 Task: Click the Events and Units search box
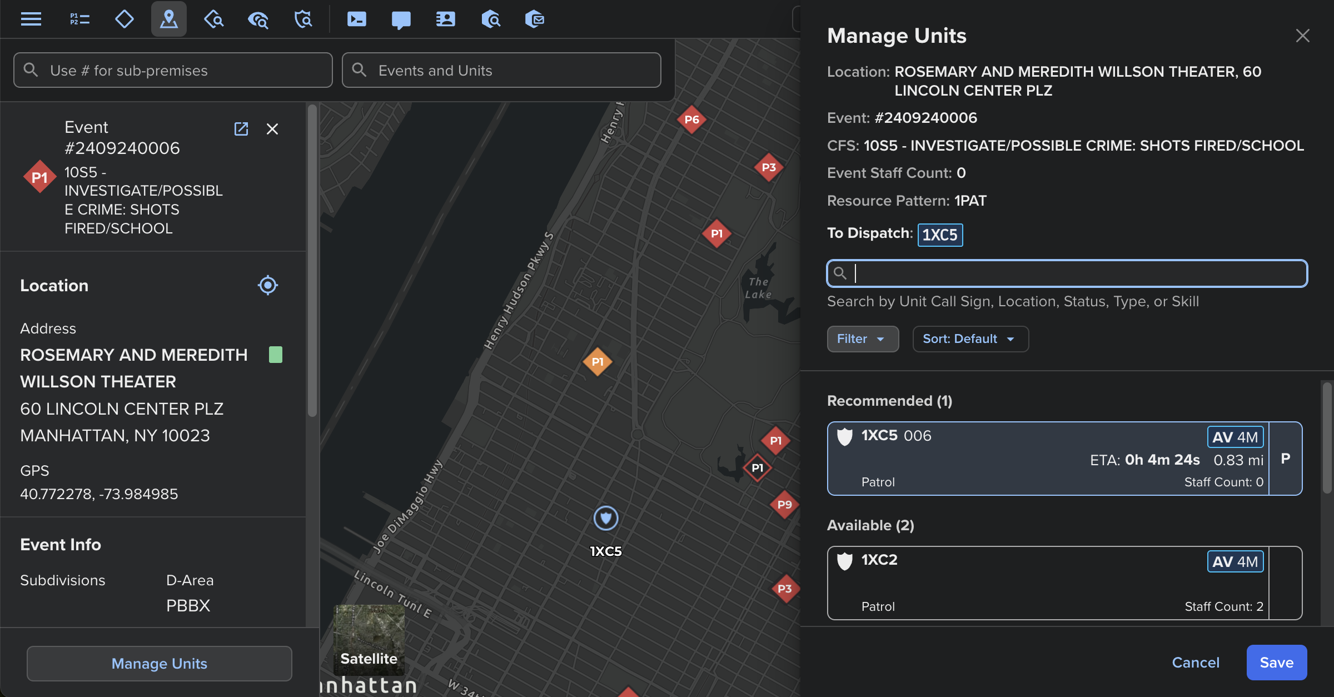(x=501, y=71)
